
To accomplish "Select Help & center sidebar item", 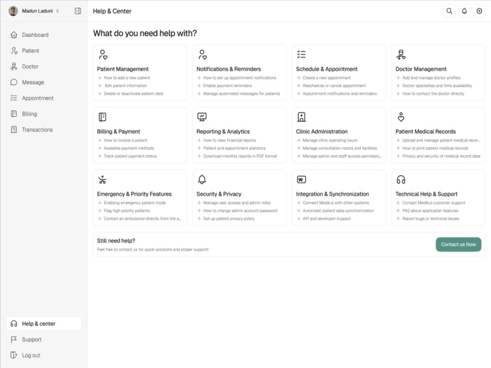I will tap(44, 323).
